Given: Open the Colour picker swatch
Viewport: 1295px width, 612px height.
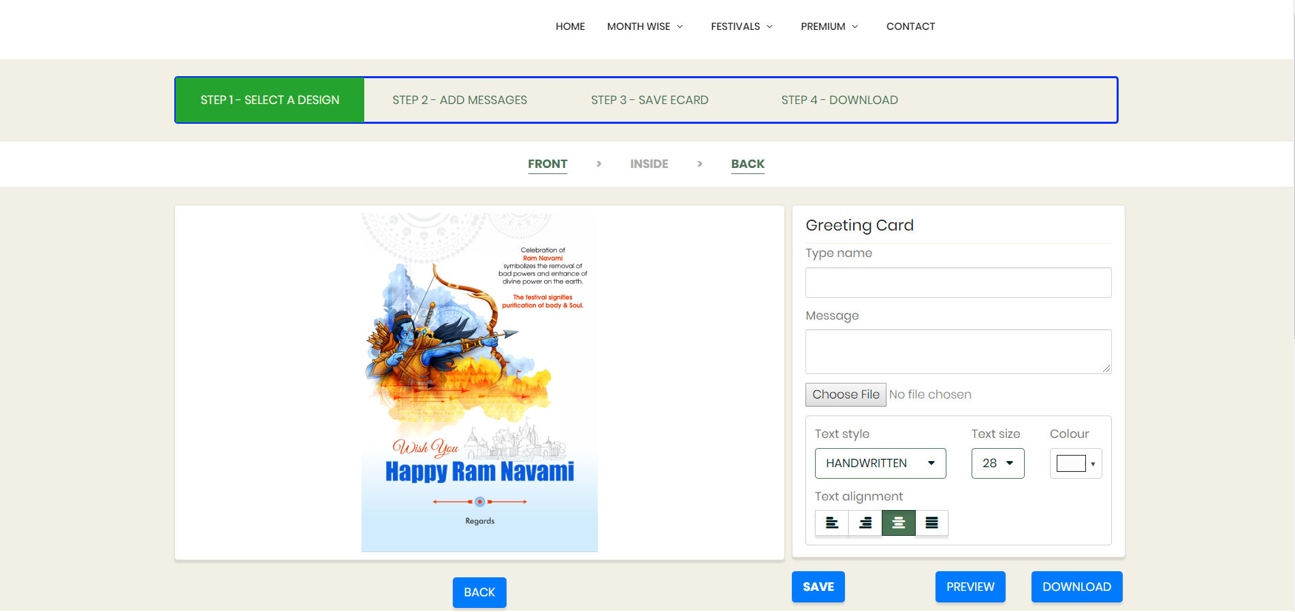Looking at the screenshot, I should click(1075, 464).
